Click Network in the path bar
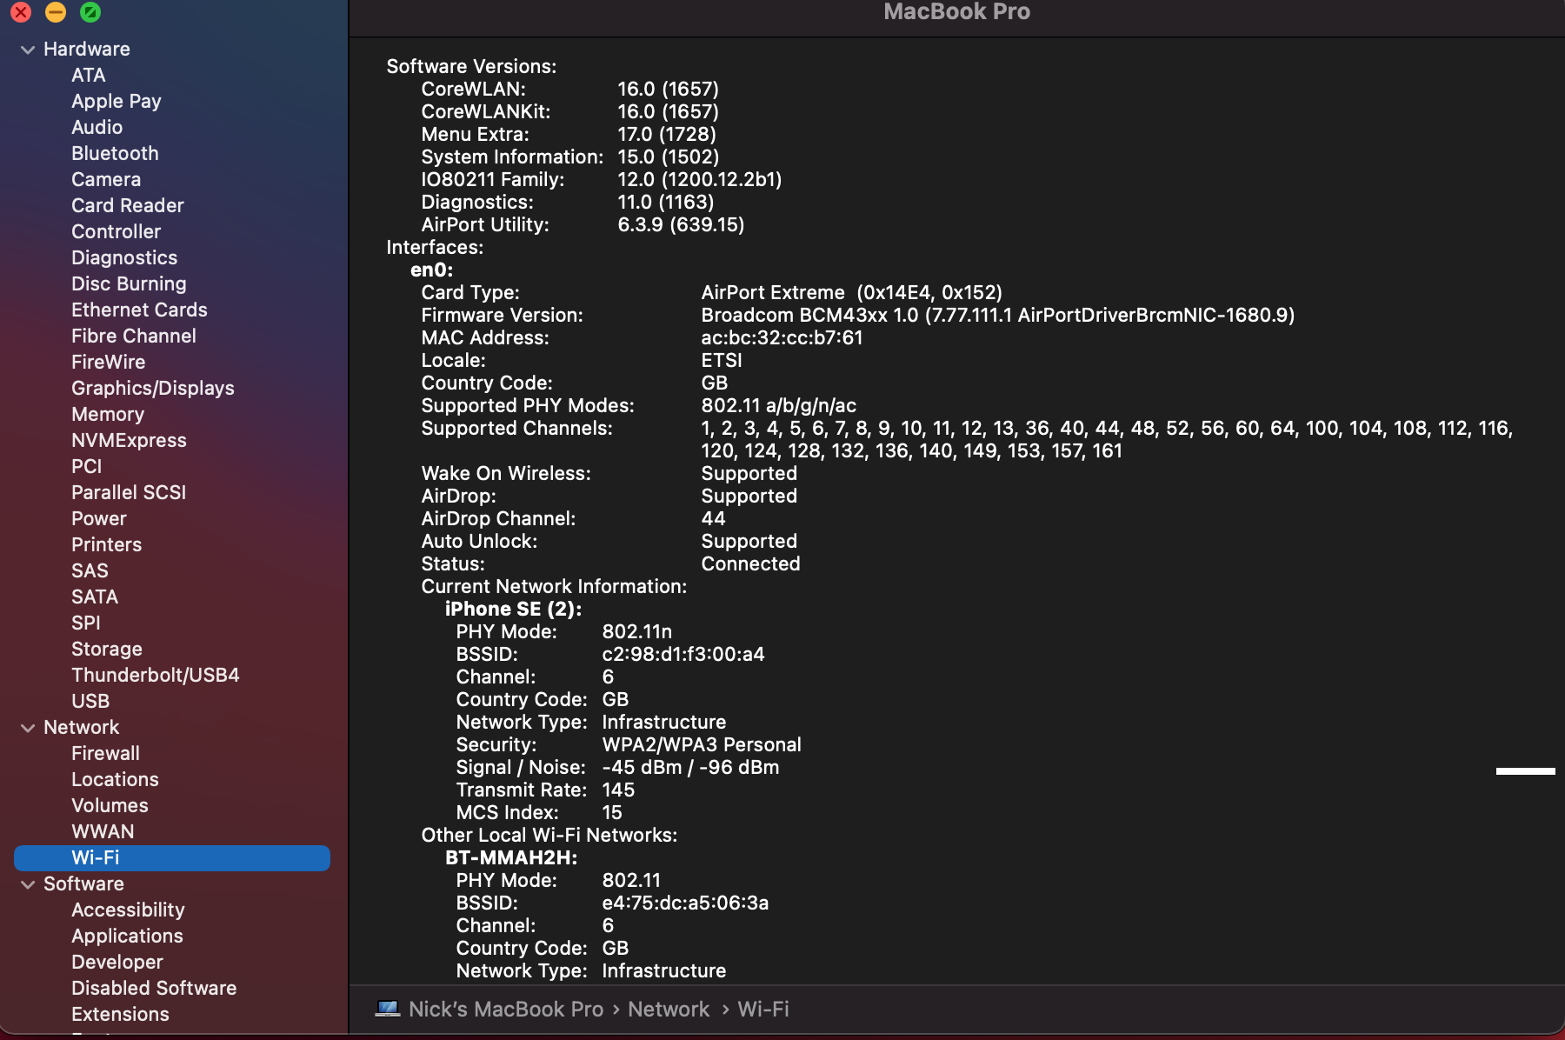Viewport: 1565px width, 1040px height. point(669,1010)
